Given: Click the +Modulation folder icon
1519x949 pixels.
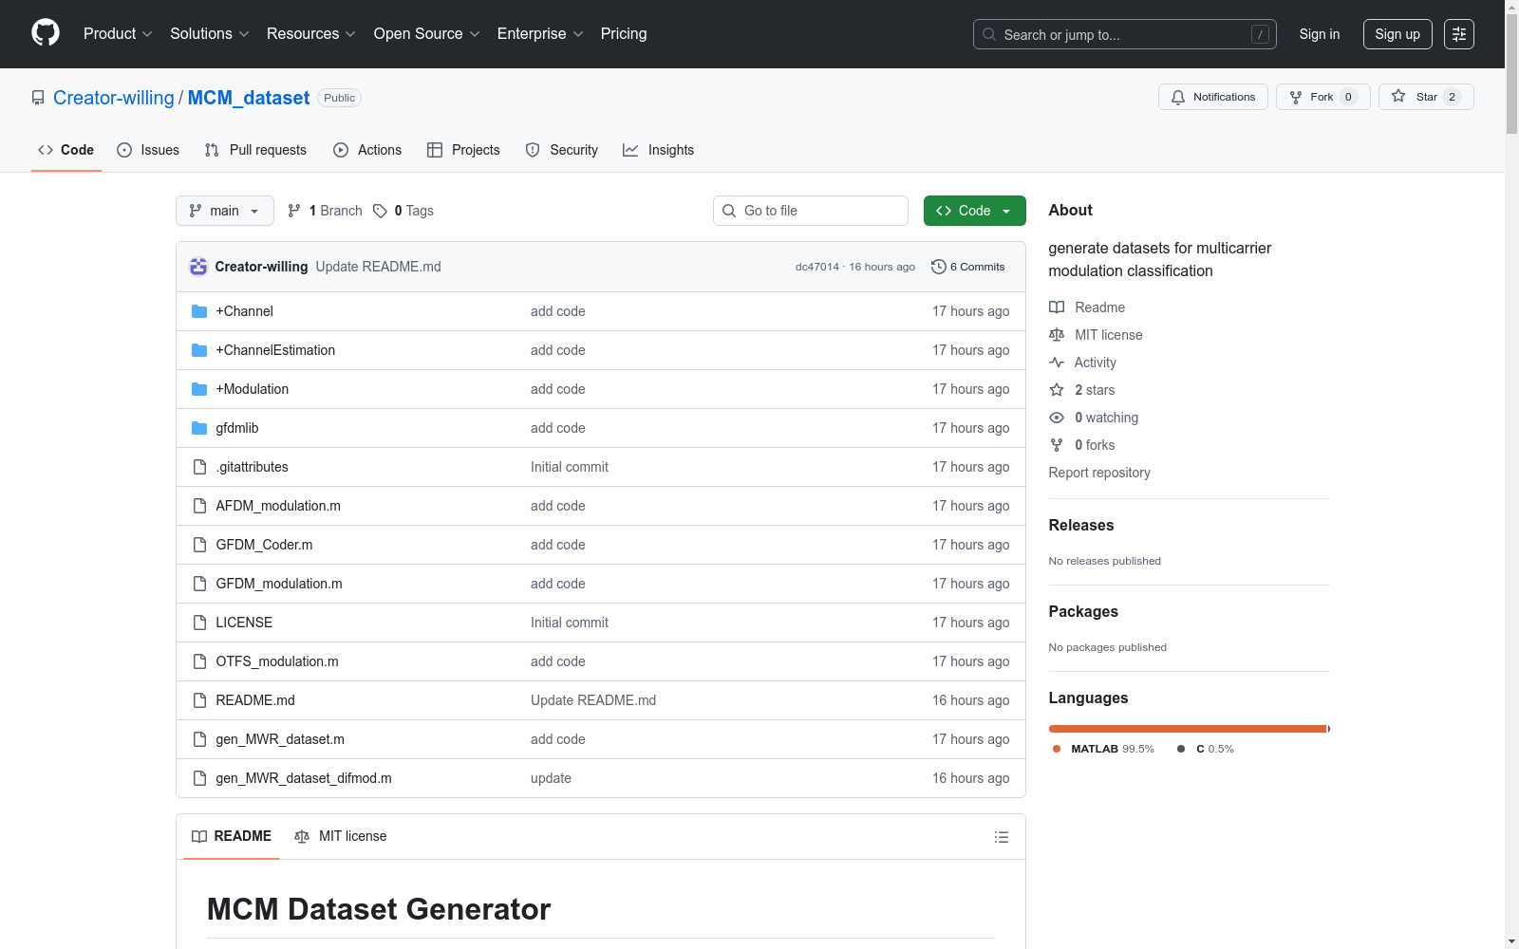Looking at the screenshot, I should click(199, 389).
